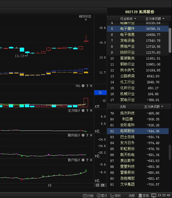Select stock row 劲胜精密
Viewport: 172px width, 198px height.
[138, 179]
